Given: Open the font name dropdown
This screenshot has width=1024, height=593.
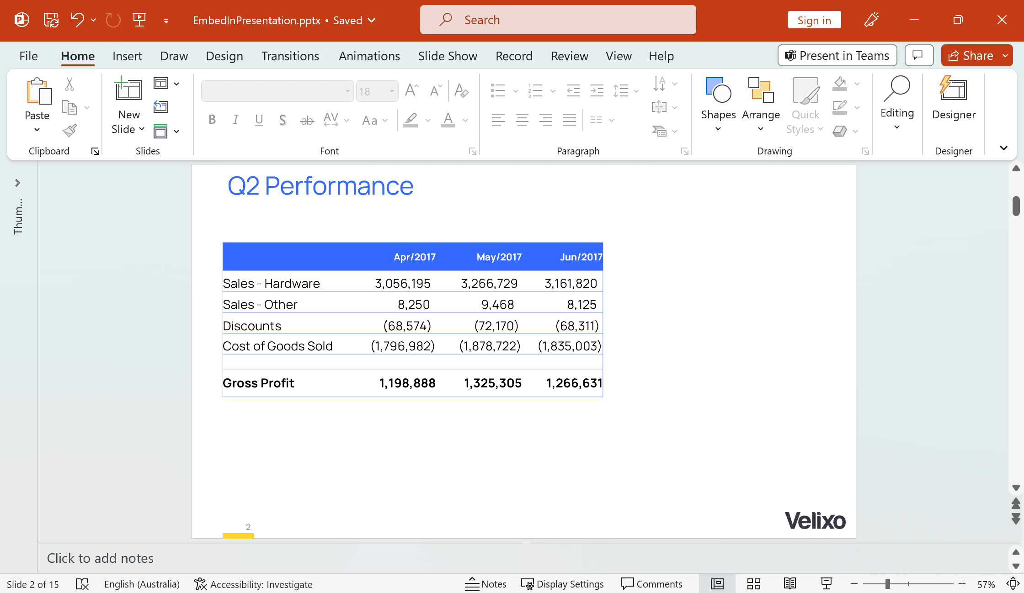Looking at the screenshot, I should [x=347, y=91].
